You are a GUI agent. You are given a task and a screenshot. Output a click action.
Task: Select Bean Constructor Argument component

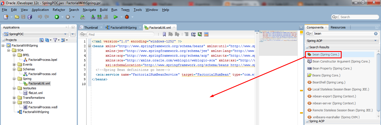(341, 61)
